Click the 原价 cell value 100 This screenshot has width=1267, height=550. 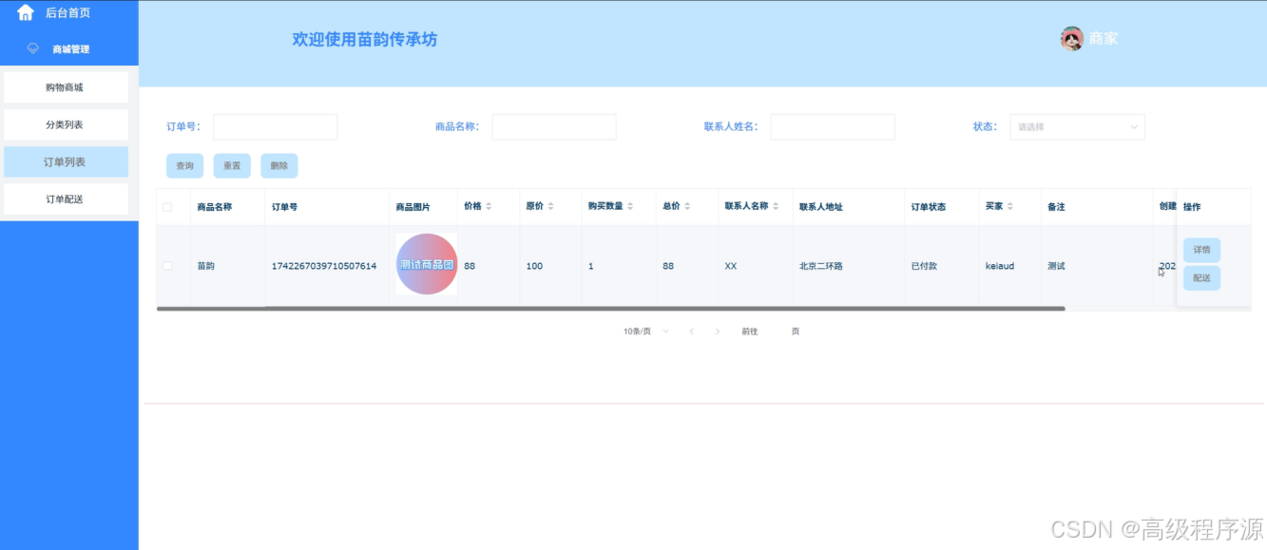[534, 266]
